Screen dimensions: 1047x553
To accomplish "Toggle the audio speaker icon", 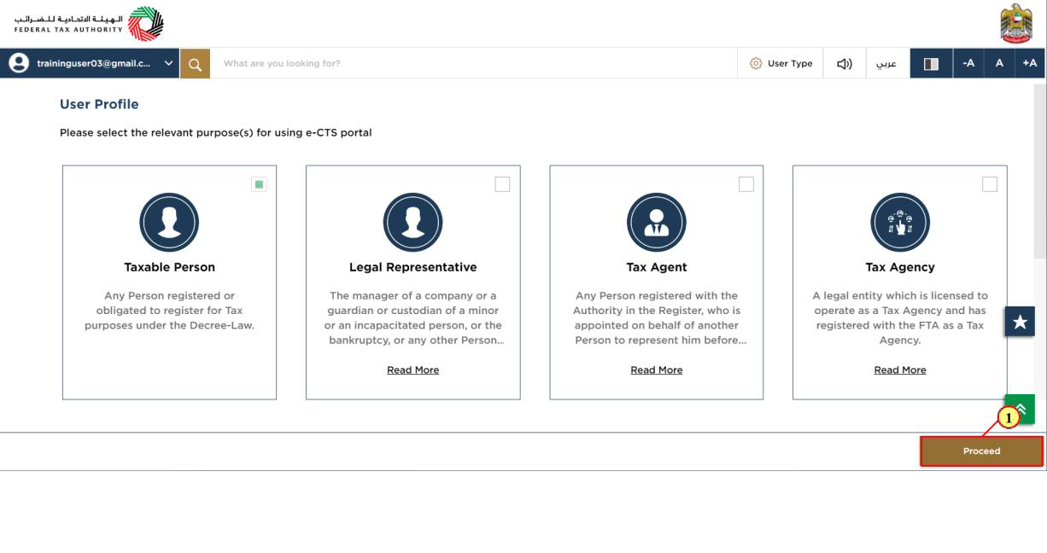I will (845, 63).
